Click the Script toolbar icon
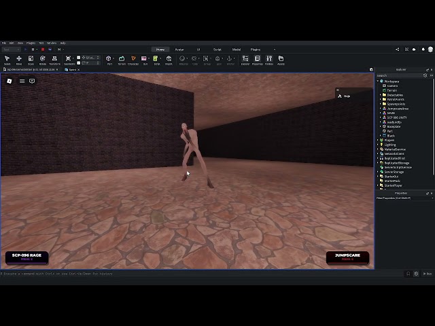Image resolution: width=435 pixels, height=326 pixels. pos(156,58)
